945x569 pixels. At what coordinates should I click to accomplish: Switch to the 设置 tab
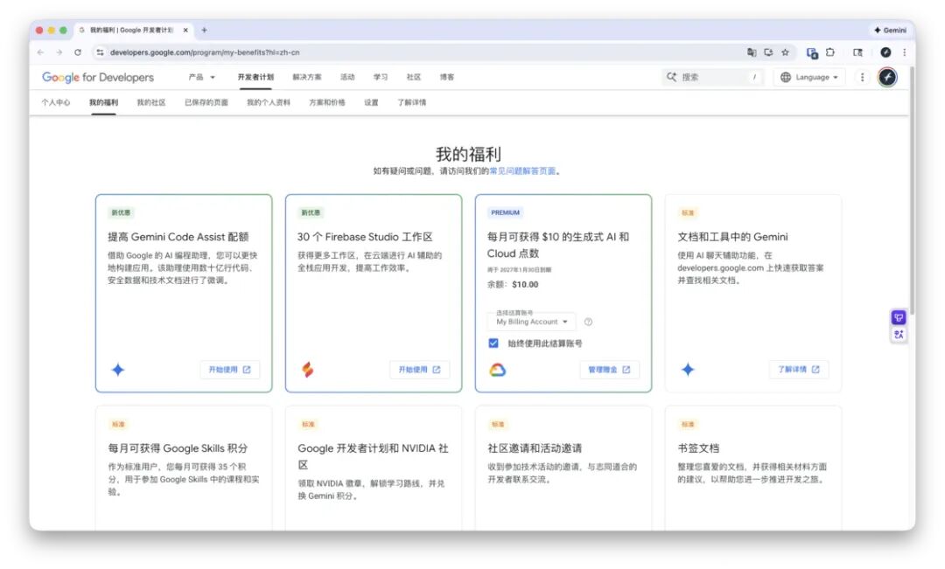(x=371, y=102)
